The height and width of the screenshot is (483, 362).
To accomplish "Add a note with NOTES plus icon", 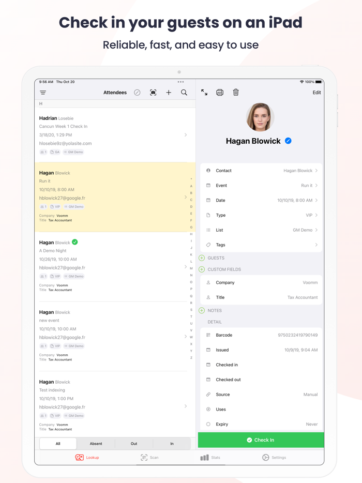I will (202, 310).
